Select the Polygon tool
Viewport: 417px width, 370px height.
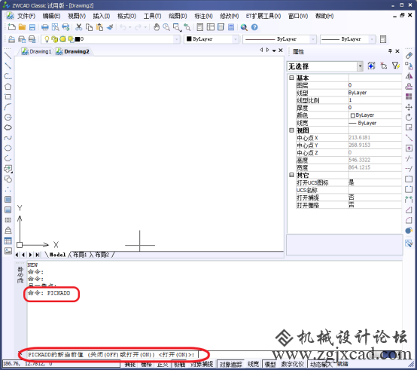point(8,87)
